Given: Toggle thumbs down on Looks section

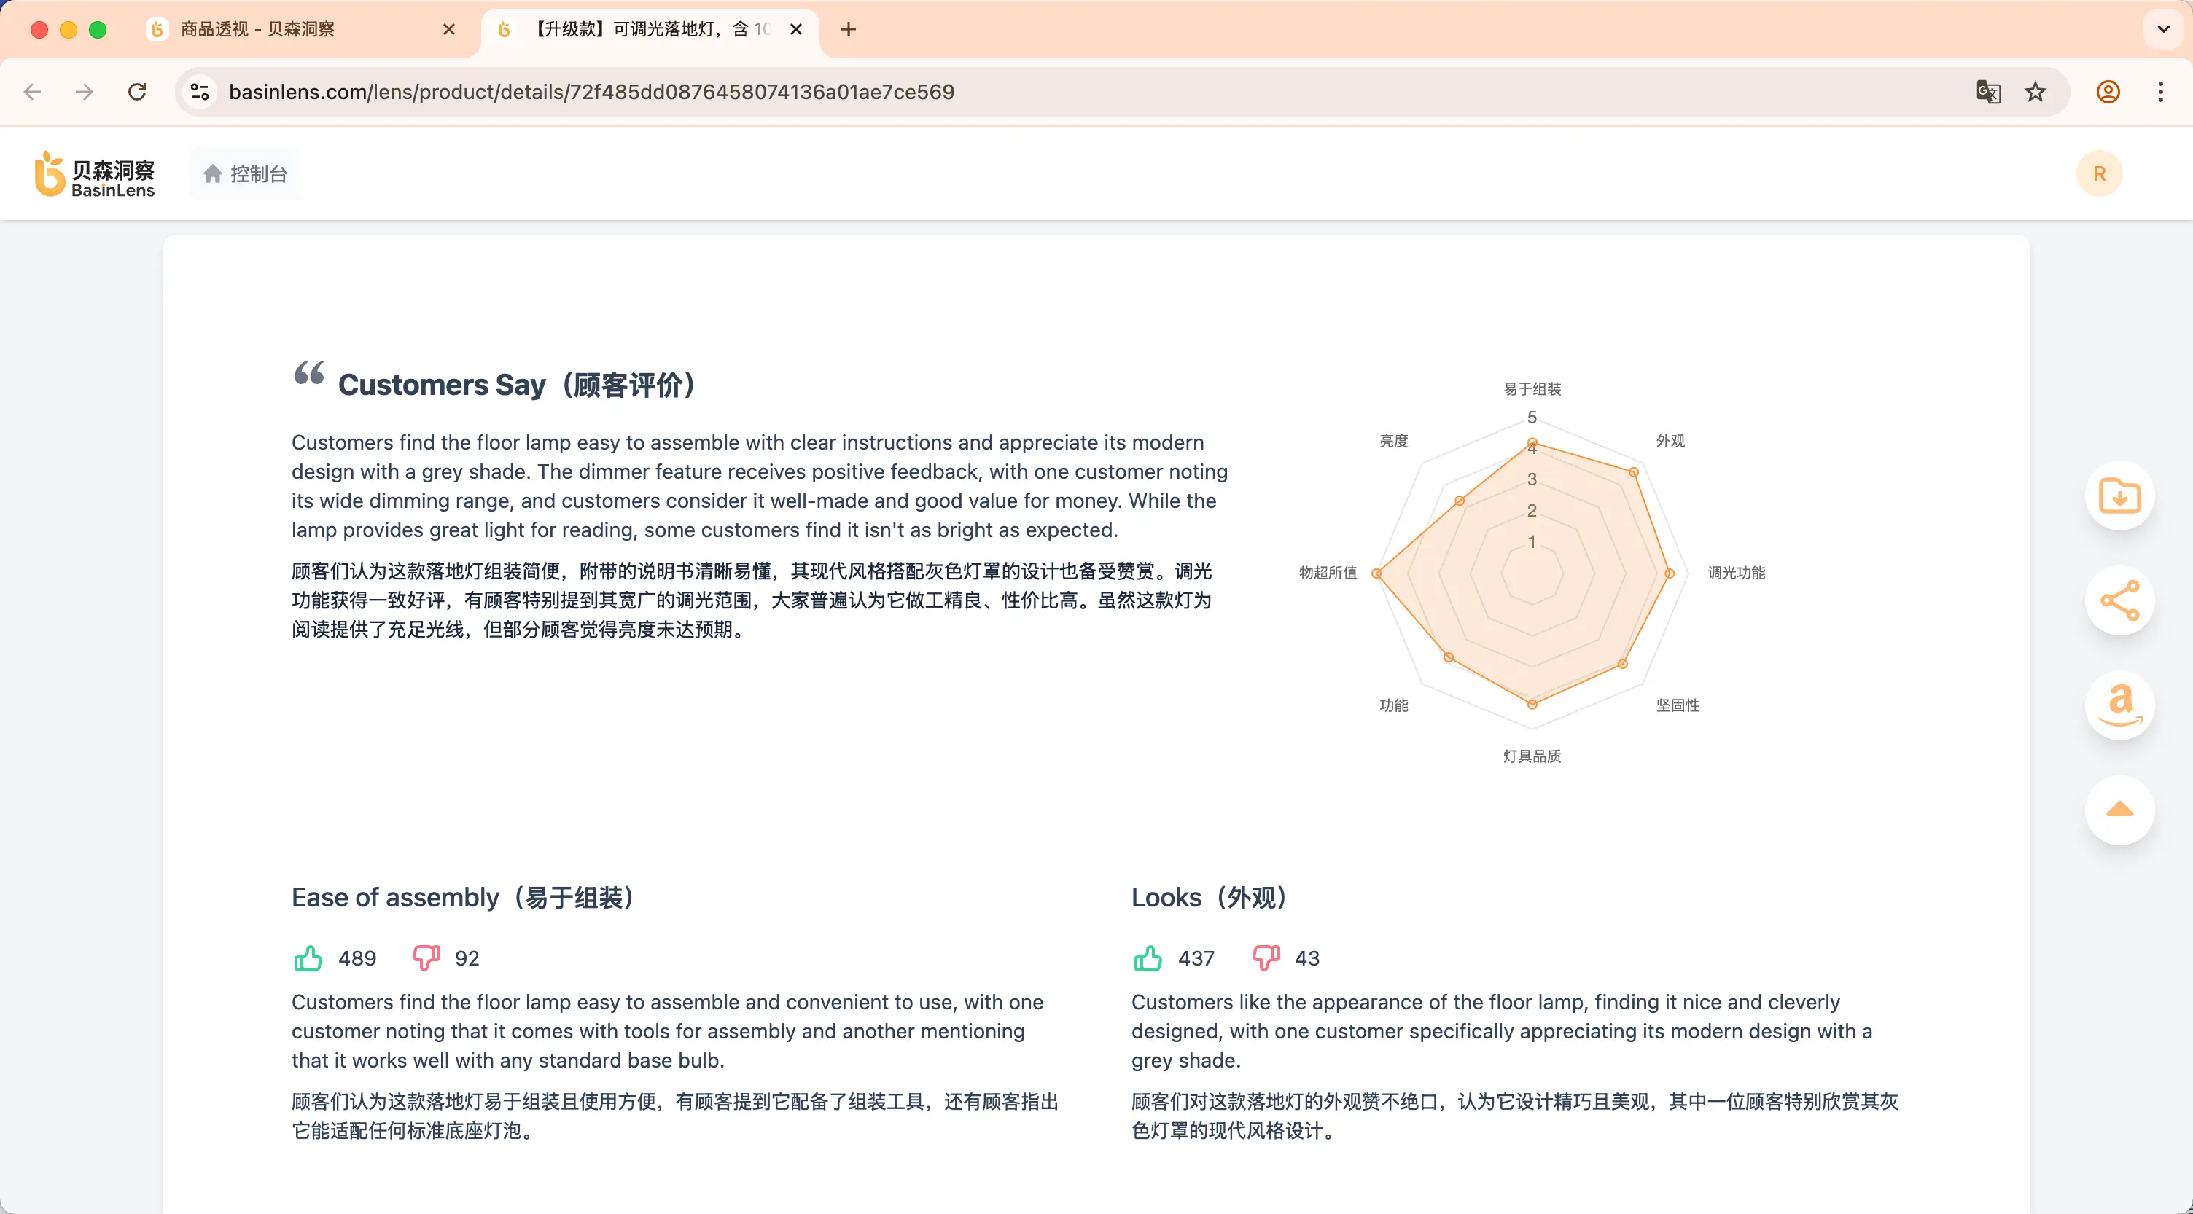Looking at the screenshot, I should coord(1267,957).
